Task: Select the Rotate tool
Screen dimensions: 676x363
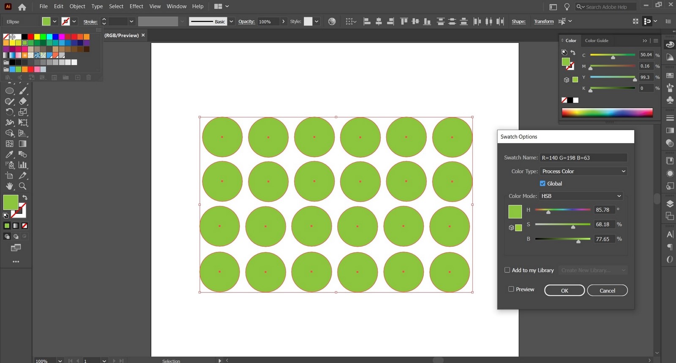Action: tap(9, 112)
